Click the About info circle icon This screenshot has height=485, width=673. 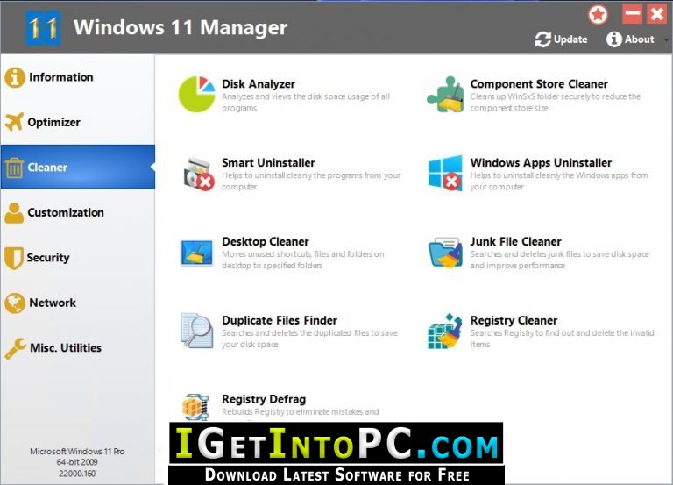[x=613, y=39]
